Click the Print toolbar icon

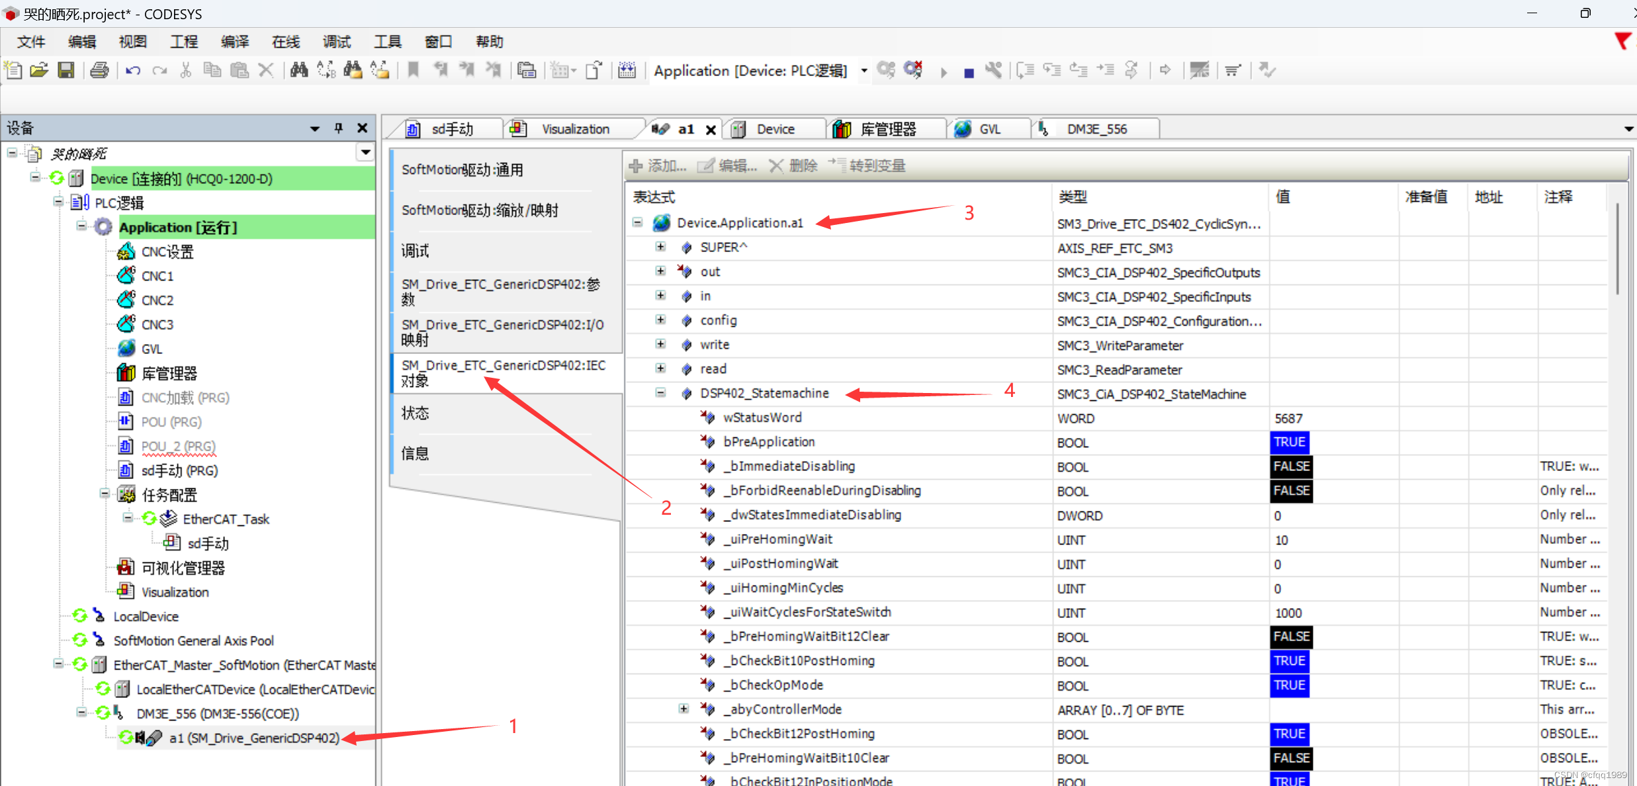pyautogui.click(x=99, y=70)
